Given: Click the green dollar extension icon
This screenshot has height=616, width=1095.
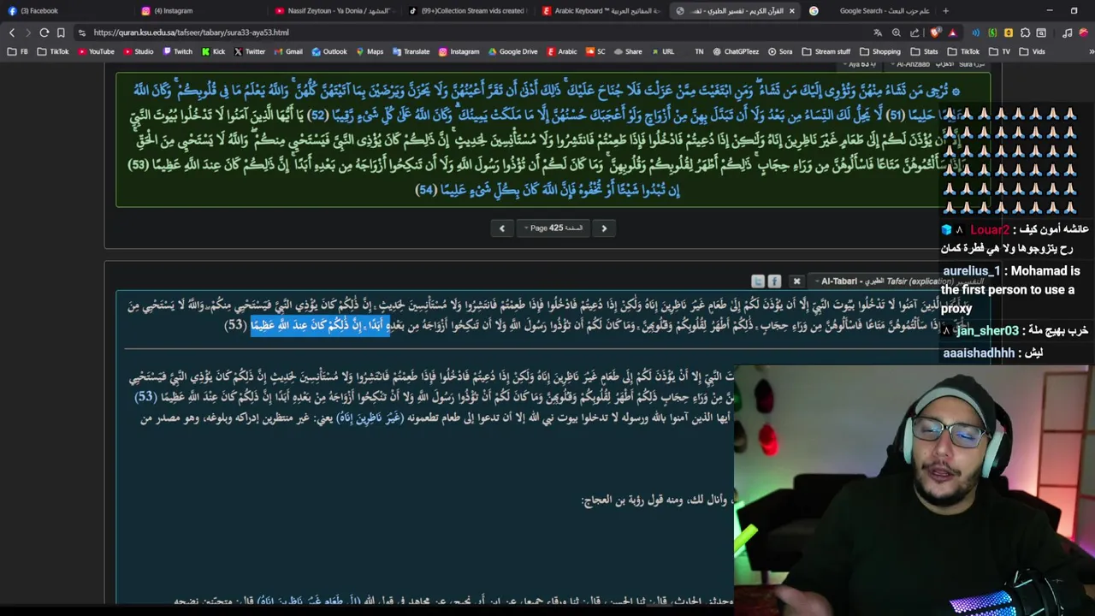Looking at the screenshot, I should pyautogui.click(x=992, y=33).
